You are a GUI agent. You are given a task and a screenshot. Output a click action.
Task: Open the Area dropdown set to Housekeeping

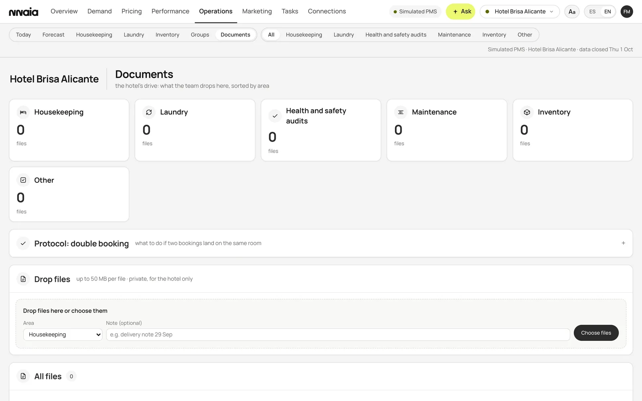tap(63, 334)
